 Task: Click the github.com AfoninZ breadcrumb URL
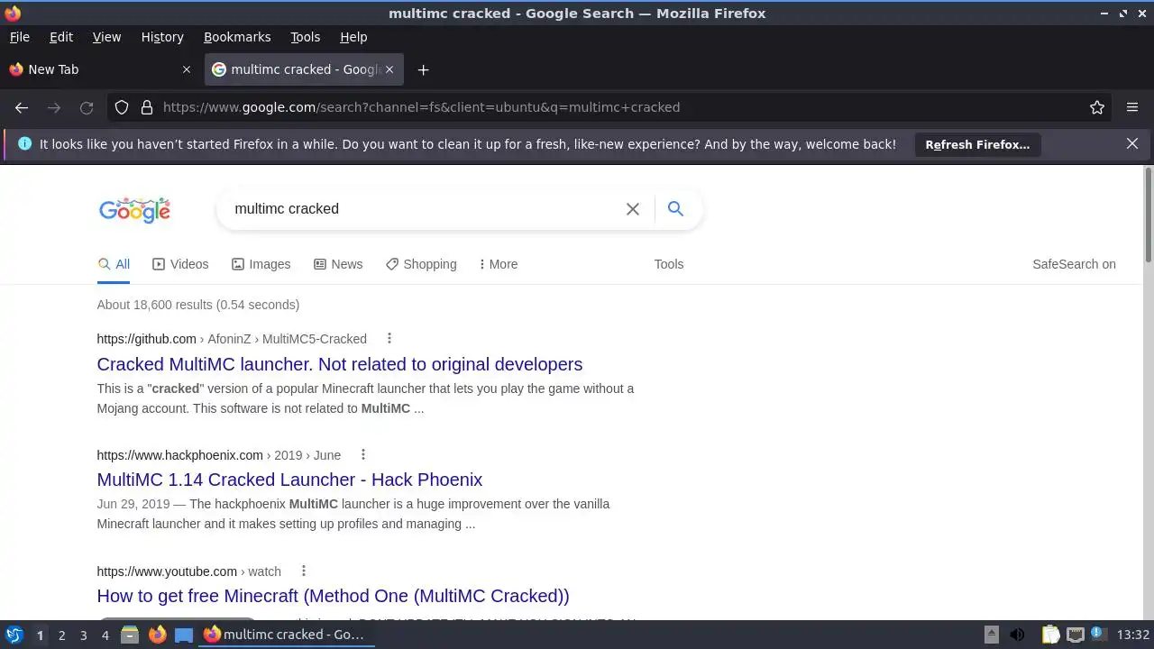pyautogui.click(x=232, y=339)
